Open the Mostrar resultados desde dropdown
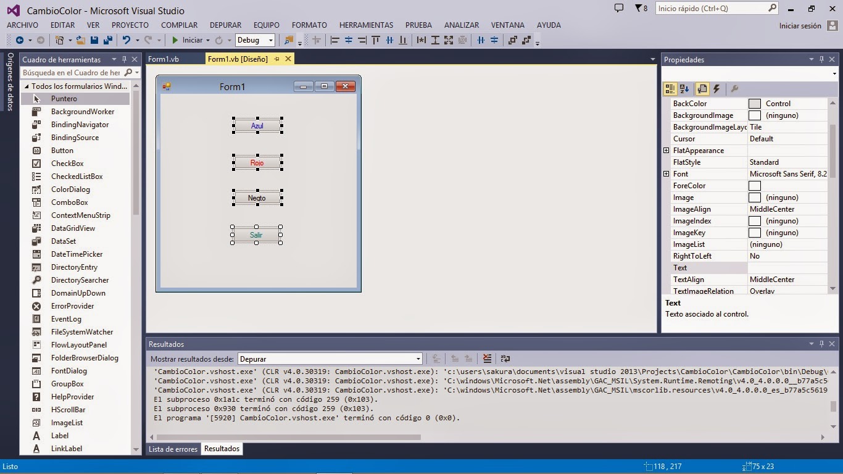 point(418,359)
